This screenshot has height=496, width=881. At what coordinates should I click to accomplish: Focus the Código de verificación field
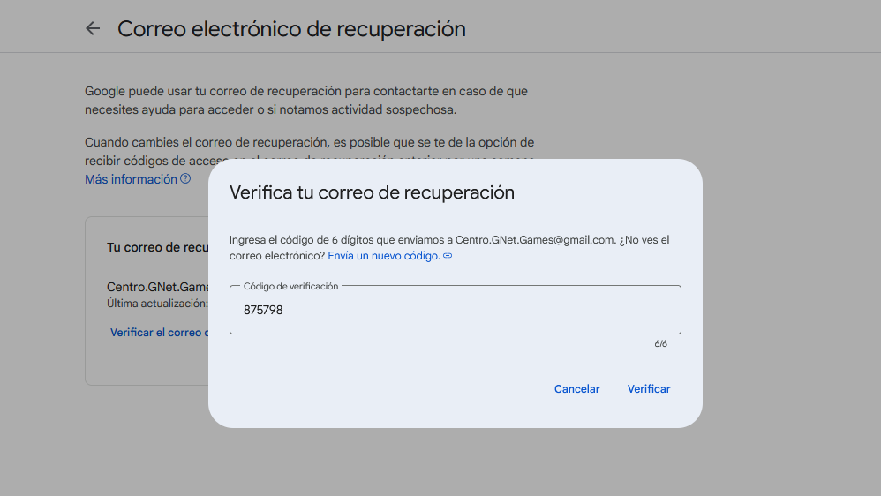(x=455, y=310)
